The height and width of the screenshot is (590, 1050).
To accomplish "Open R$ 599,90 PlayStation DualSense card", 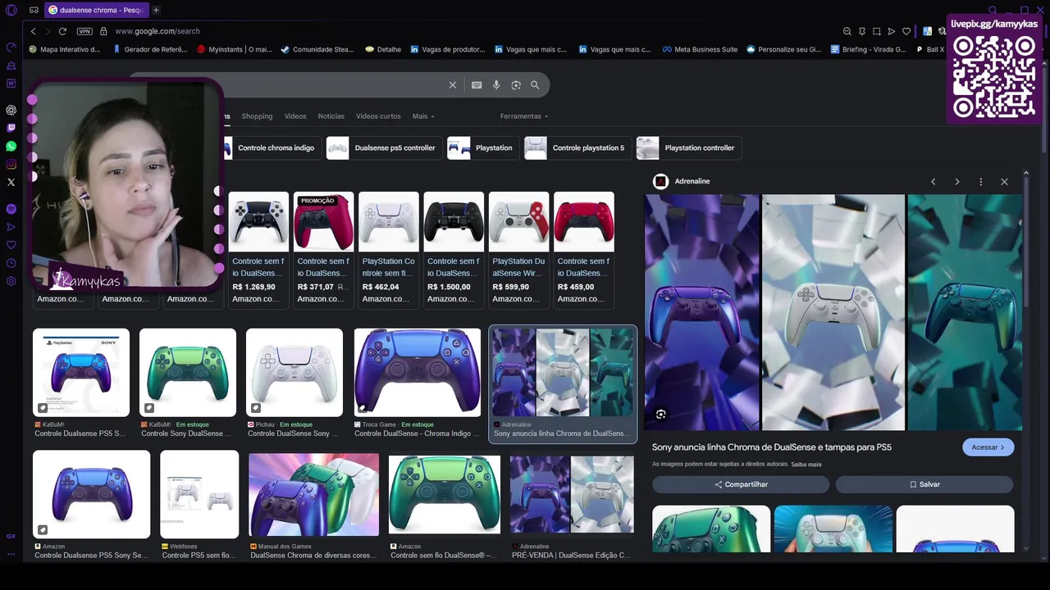I will [x=518, y=249].
